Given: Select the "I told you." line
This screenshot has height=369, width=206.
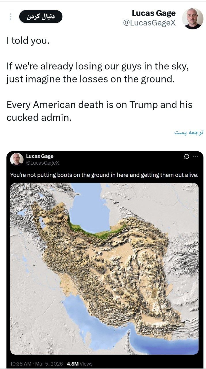Looking at the screenshot, I should pos(28,41).
